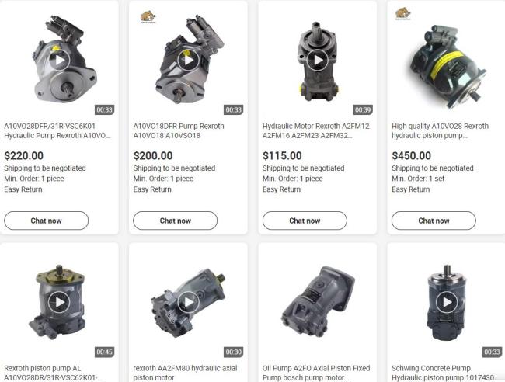The width and height of the screenshot is (505, 382).
Task: Click mammoth logo on A10VO18DFR card
Action: click(x=148, y=17)
